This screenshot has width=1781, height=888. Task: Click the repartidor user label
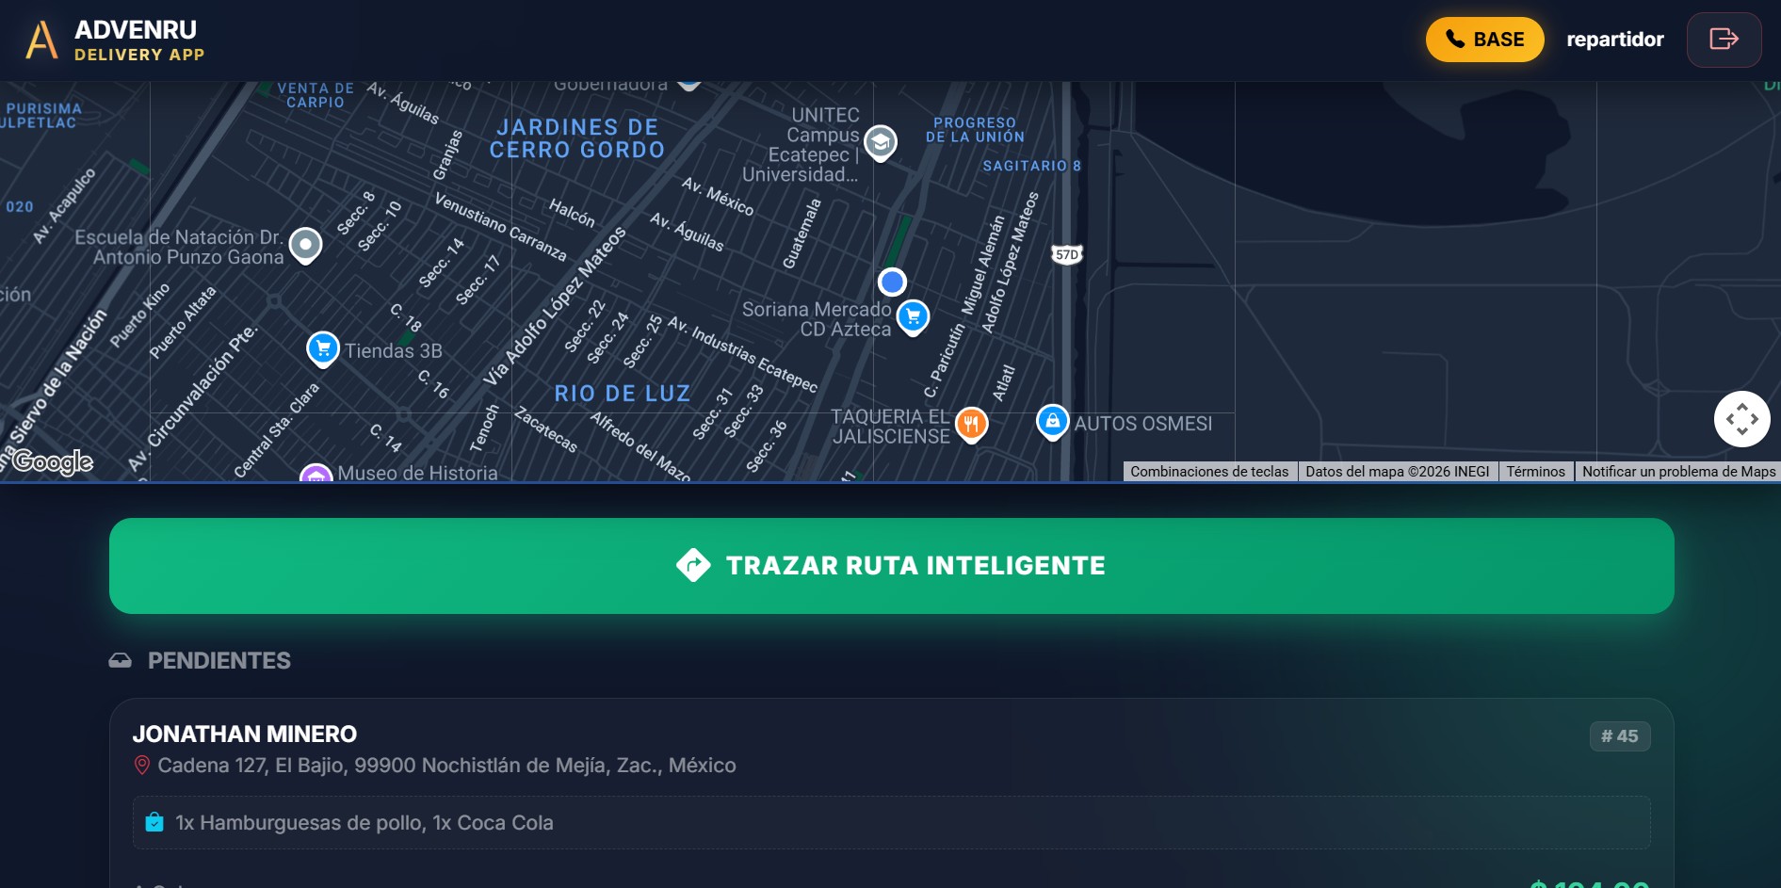tap(1614, 40)
